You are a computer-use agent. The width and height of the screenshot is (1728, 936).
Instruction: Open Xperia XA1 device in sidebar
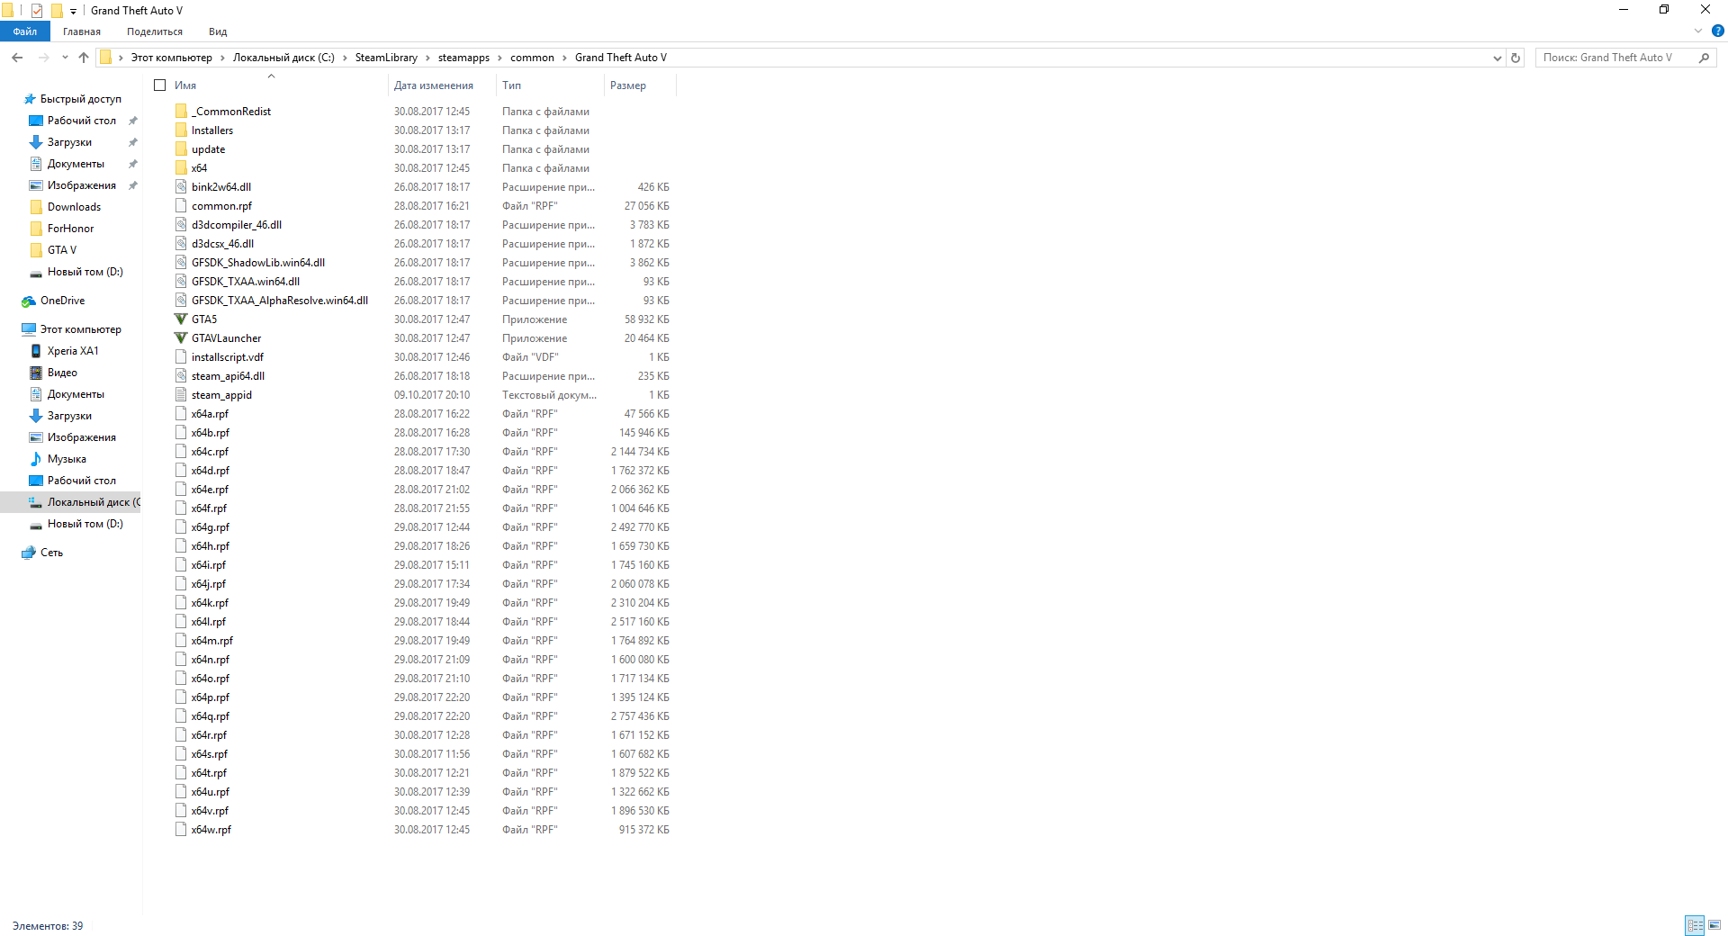click(73, 351)
